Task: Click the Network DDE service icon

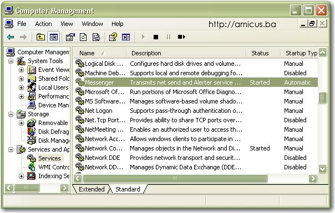Action: [x=80, y=158]
